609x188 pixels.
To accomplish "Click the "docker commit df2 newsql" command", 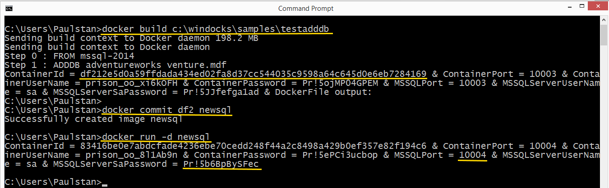I will click(x=167, y=110).
